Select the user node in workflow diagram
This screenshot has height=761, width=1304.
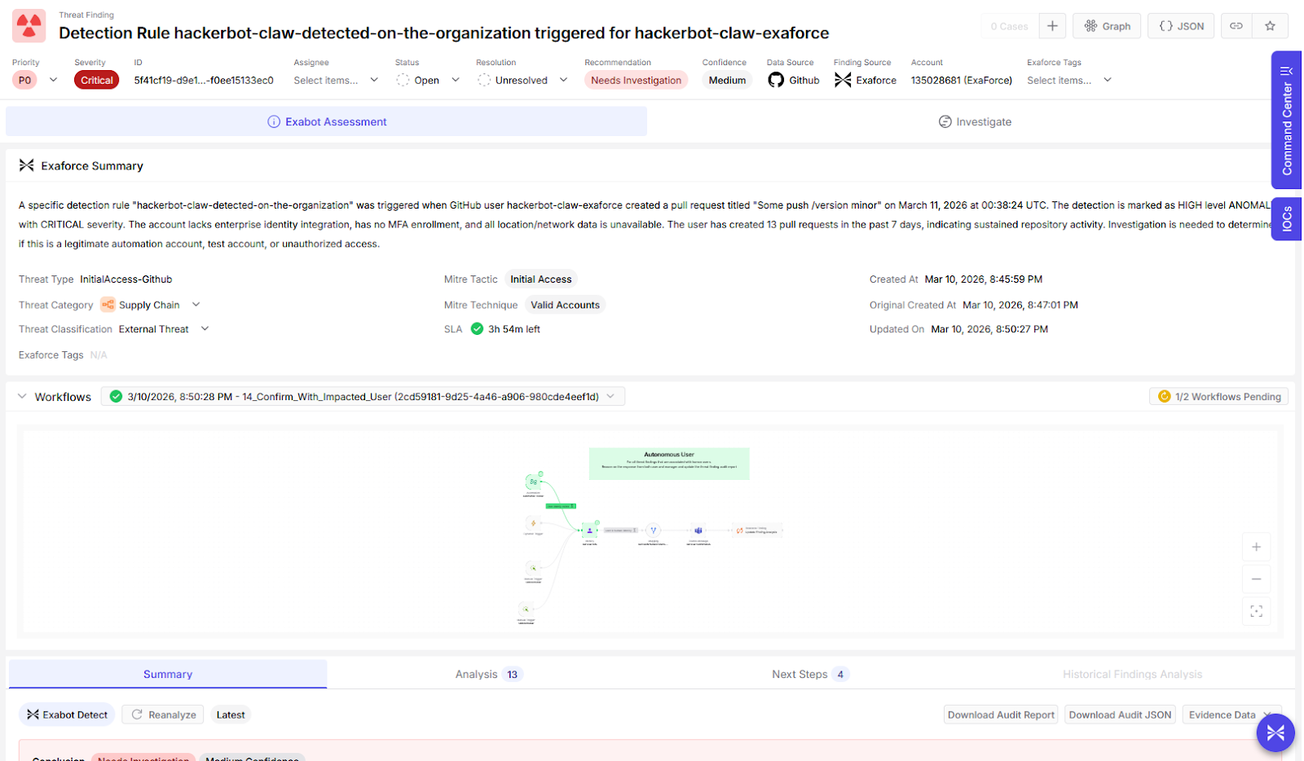(x=590, y=530)
